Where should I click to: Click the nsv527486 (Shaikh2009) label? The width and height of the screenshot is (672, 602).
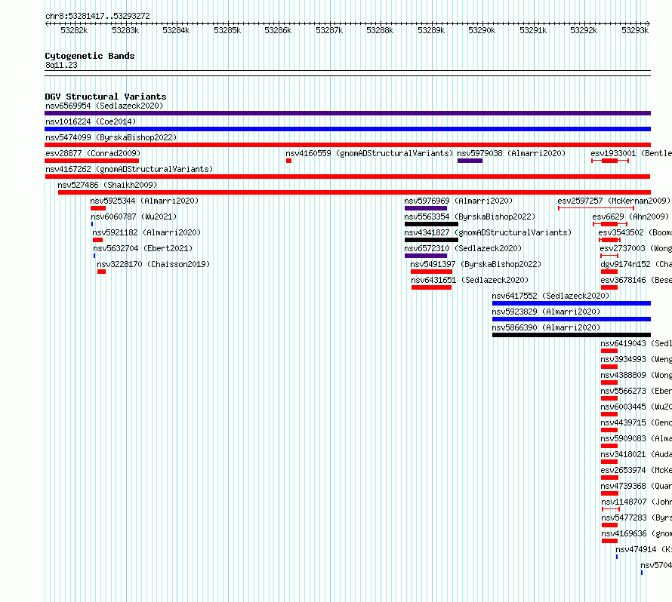click(x=107, y=185)
